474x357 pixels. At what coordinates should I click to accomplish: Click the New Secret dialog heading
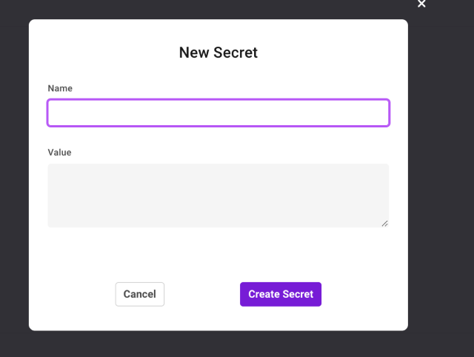[x=218, y=53]
